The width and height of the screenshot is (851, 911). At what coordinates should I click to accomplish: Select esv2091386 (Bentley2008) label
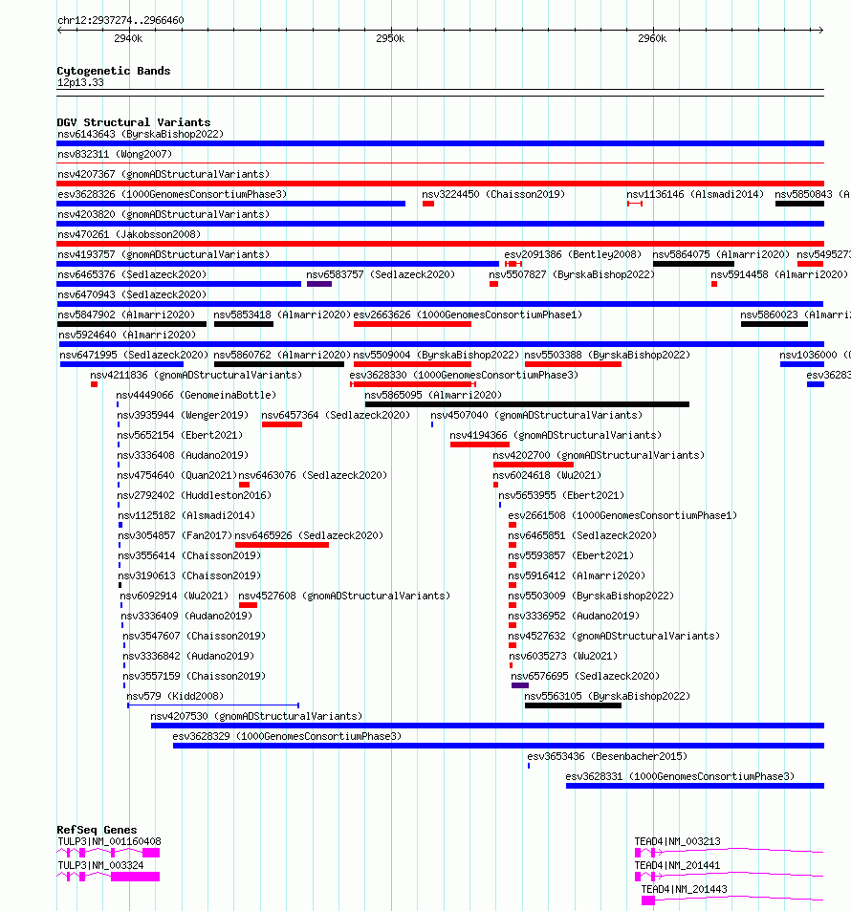click(x=573, y=254)
